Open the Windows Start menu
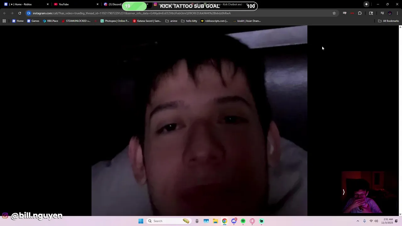This screenshot has width=402, height=226. tap(141, 221)
